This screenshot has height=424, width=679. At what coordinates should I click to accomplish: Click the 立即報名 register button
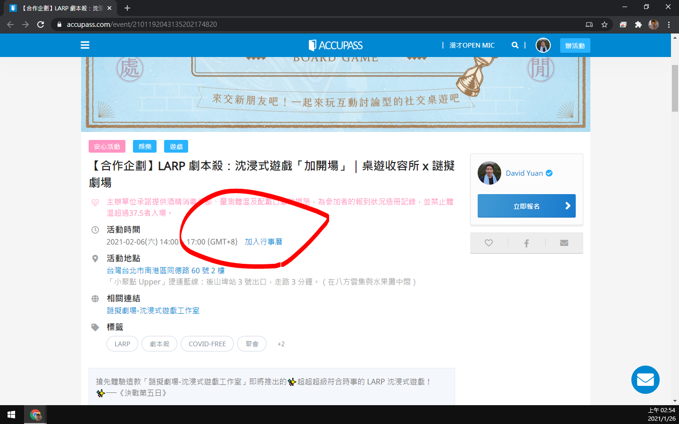(526, 206)
